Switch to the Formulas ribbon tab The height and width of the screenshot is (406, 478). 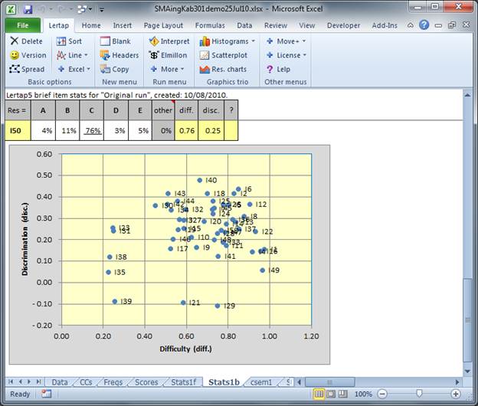210,25
